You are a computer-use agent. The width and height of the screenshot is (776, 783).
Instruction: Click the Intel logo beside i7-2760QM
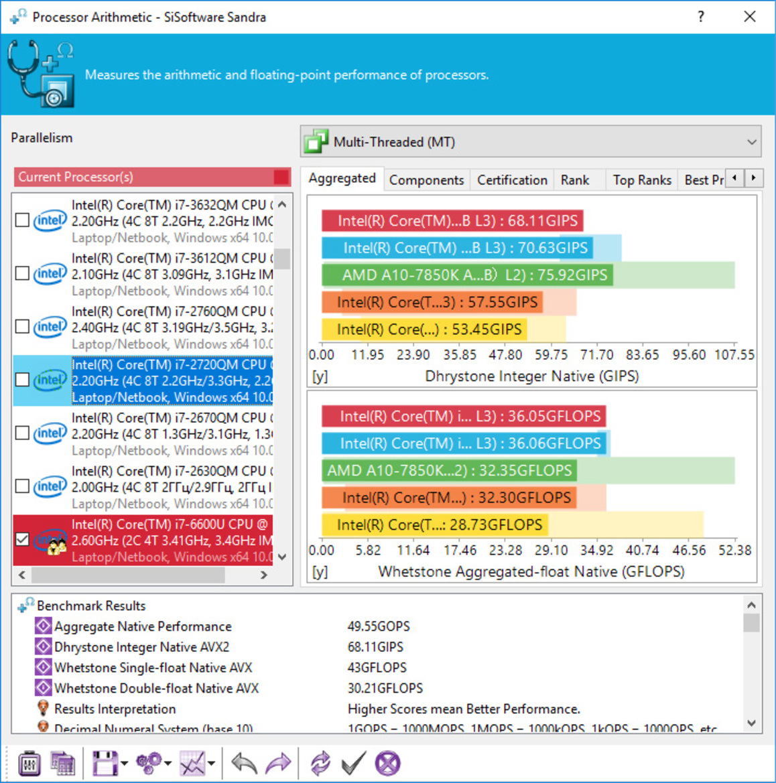(x=50, y=327)
